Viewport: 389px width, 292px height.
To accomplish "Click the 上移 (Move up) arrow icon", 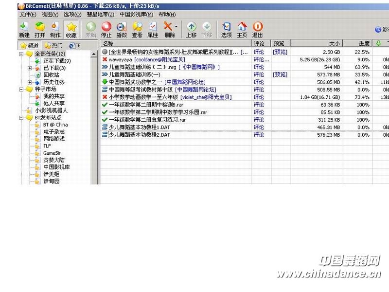I will coord(192,29).
